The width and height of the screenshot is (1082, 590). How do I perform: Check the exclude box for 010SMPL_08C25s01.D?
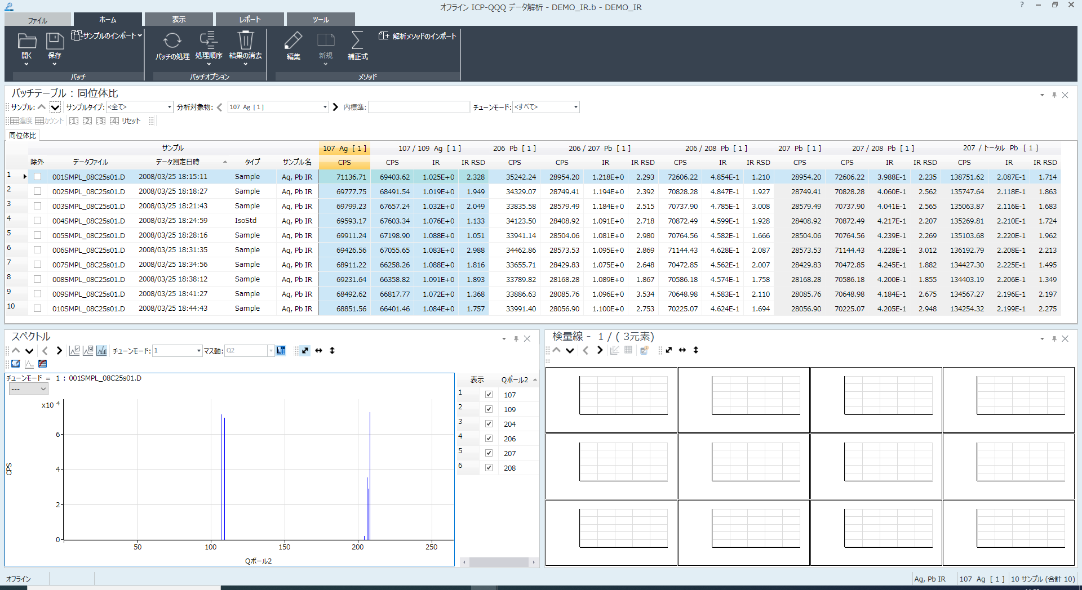(x=37, y=309)
